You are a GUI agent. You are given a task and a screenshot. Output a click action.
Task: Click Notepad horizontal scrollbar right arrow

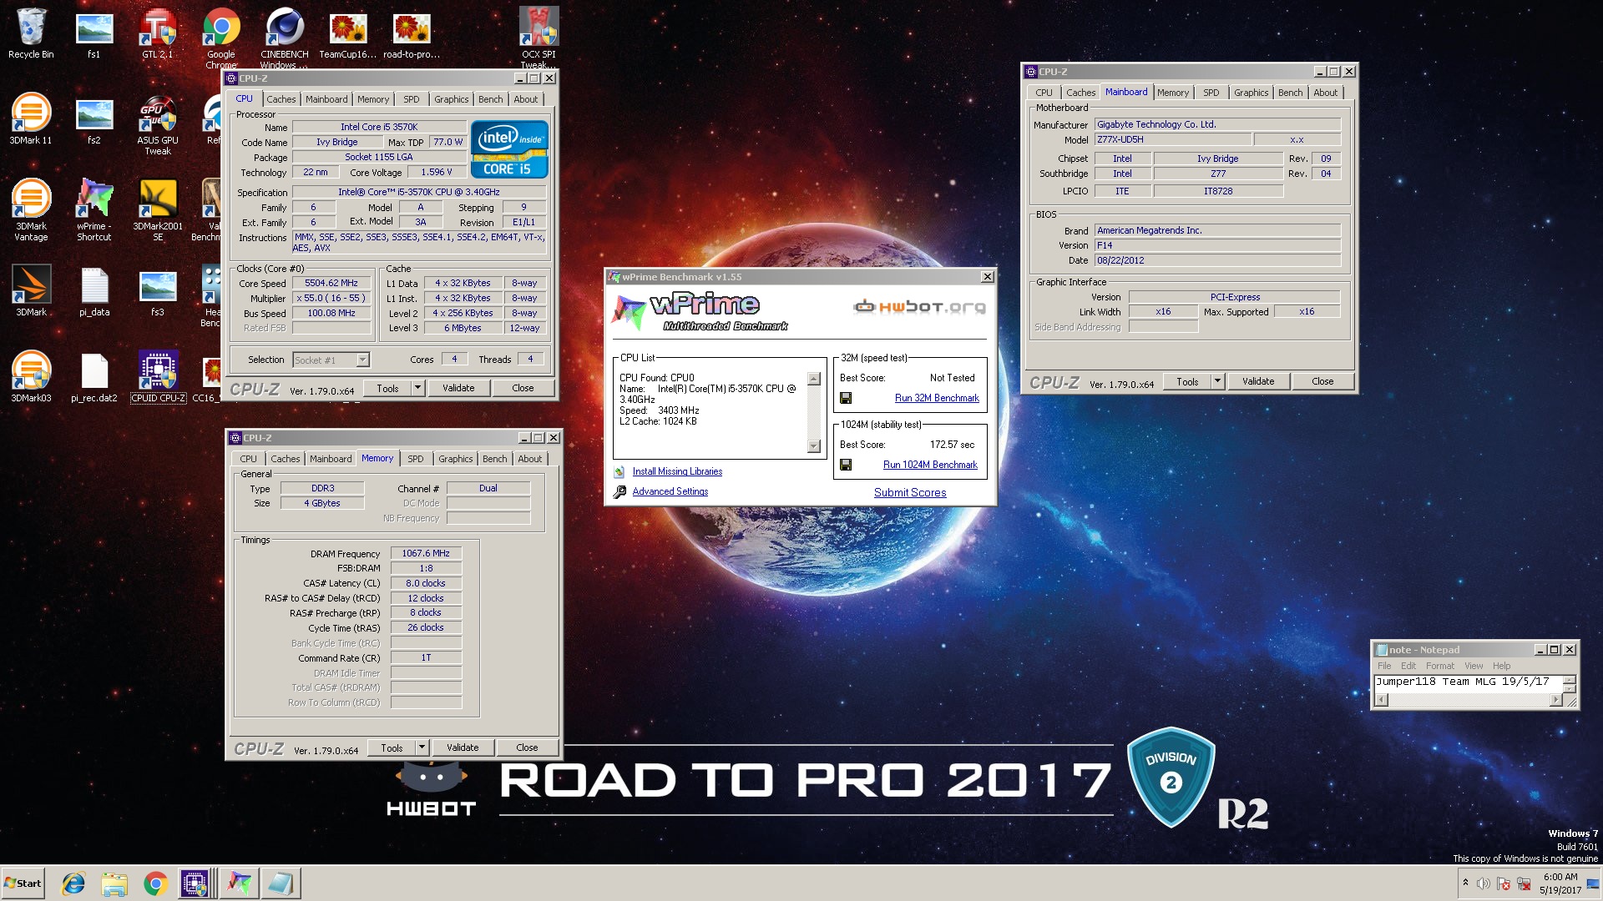pyautogui.click(x=1555, y=700)
